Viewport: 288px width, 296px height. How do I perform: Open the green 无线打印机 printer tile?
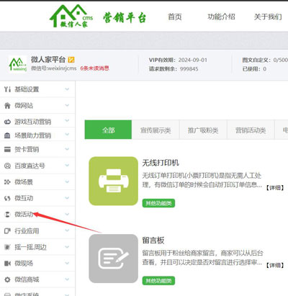pyautogui.click(x=114, y=181)
